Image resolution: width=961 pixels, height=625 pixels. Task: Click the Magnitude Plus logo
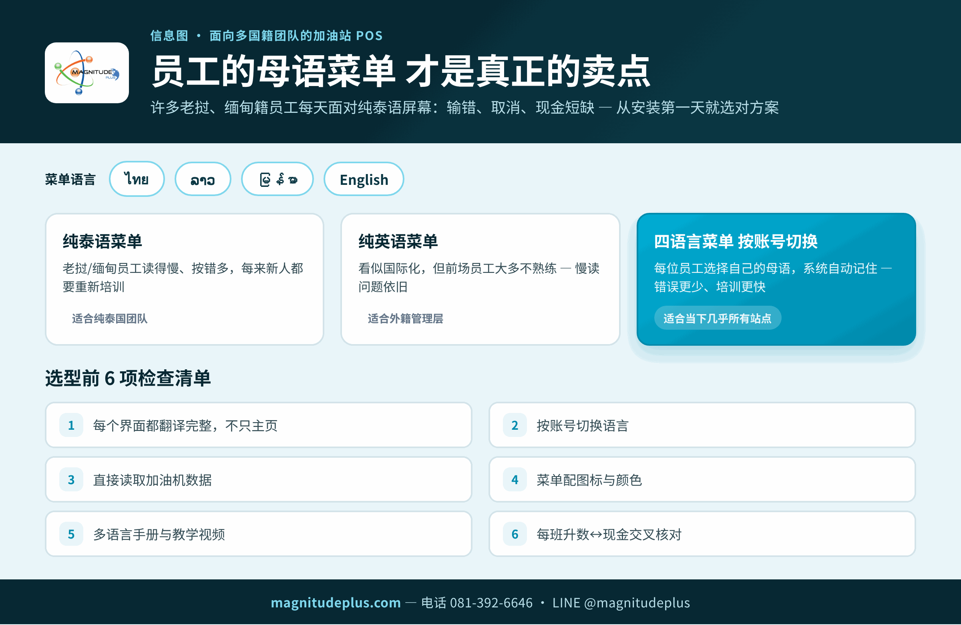87,73
